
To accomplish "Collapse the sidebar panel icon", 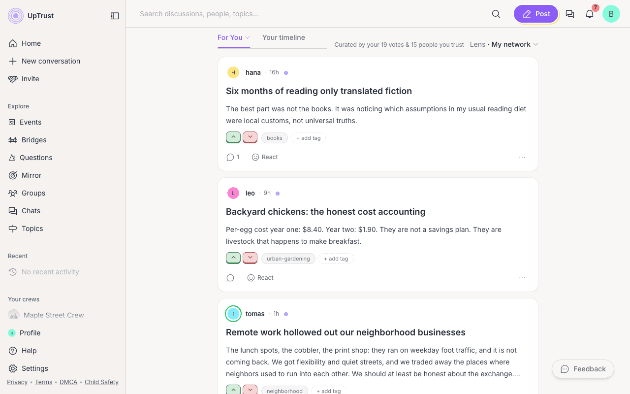I will [x=115, y=16].
